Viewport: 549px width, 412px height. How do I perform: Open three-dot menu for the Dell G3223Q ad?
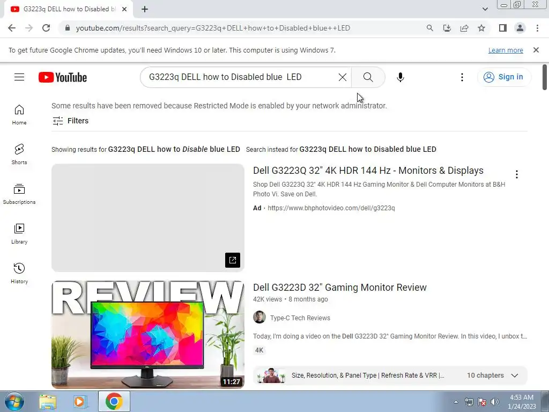tap(516, 174)
